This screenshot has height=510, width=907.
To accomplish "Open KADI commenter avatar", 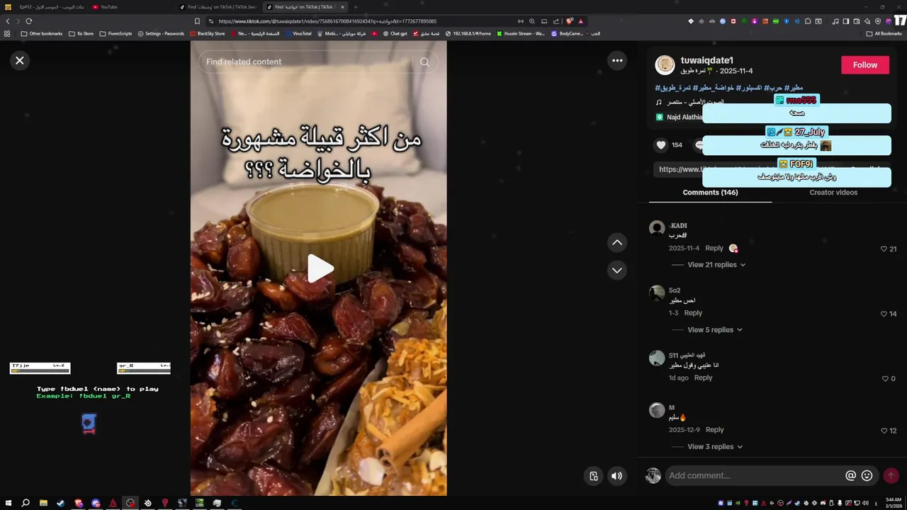I will click(657, 228).
